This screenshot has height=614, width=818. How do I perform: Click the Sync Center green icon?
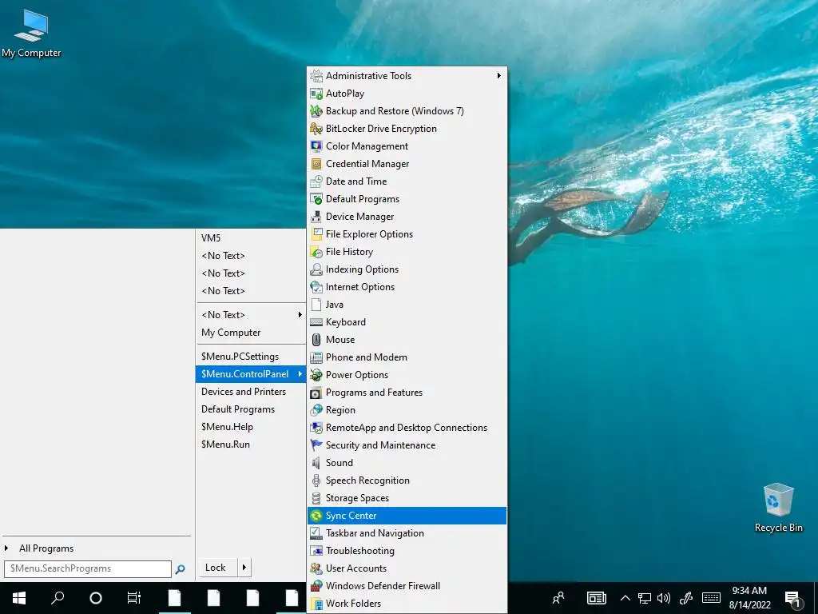(316, 516)
